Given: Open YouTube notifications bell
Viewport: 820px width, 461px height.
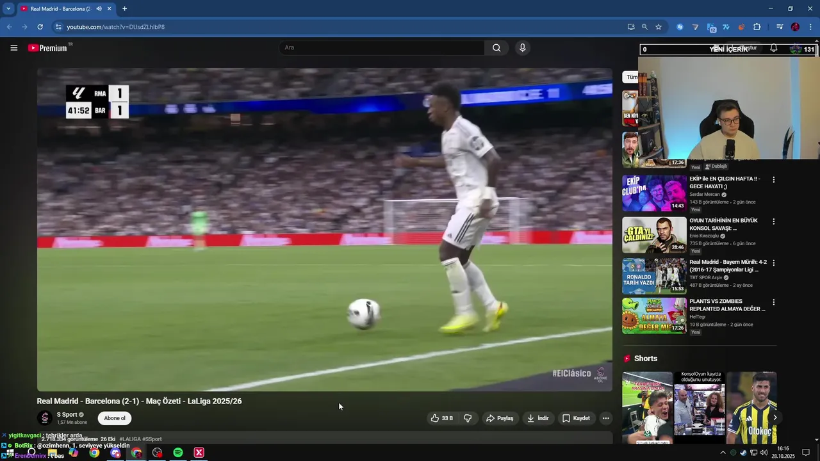Looking at the screenshot, I should pyautogui.click(x=774, y=48).
